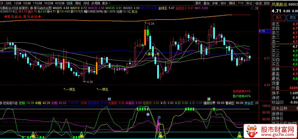Screen dimensions: 298x139
Task: Select the 5分钟 period
Action: (27, 3)
